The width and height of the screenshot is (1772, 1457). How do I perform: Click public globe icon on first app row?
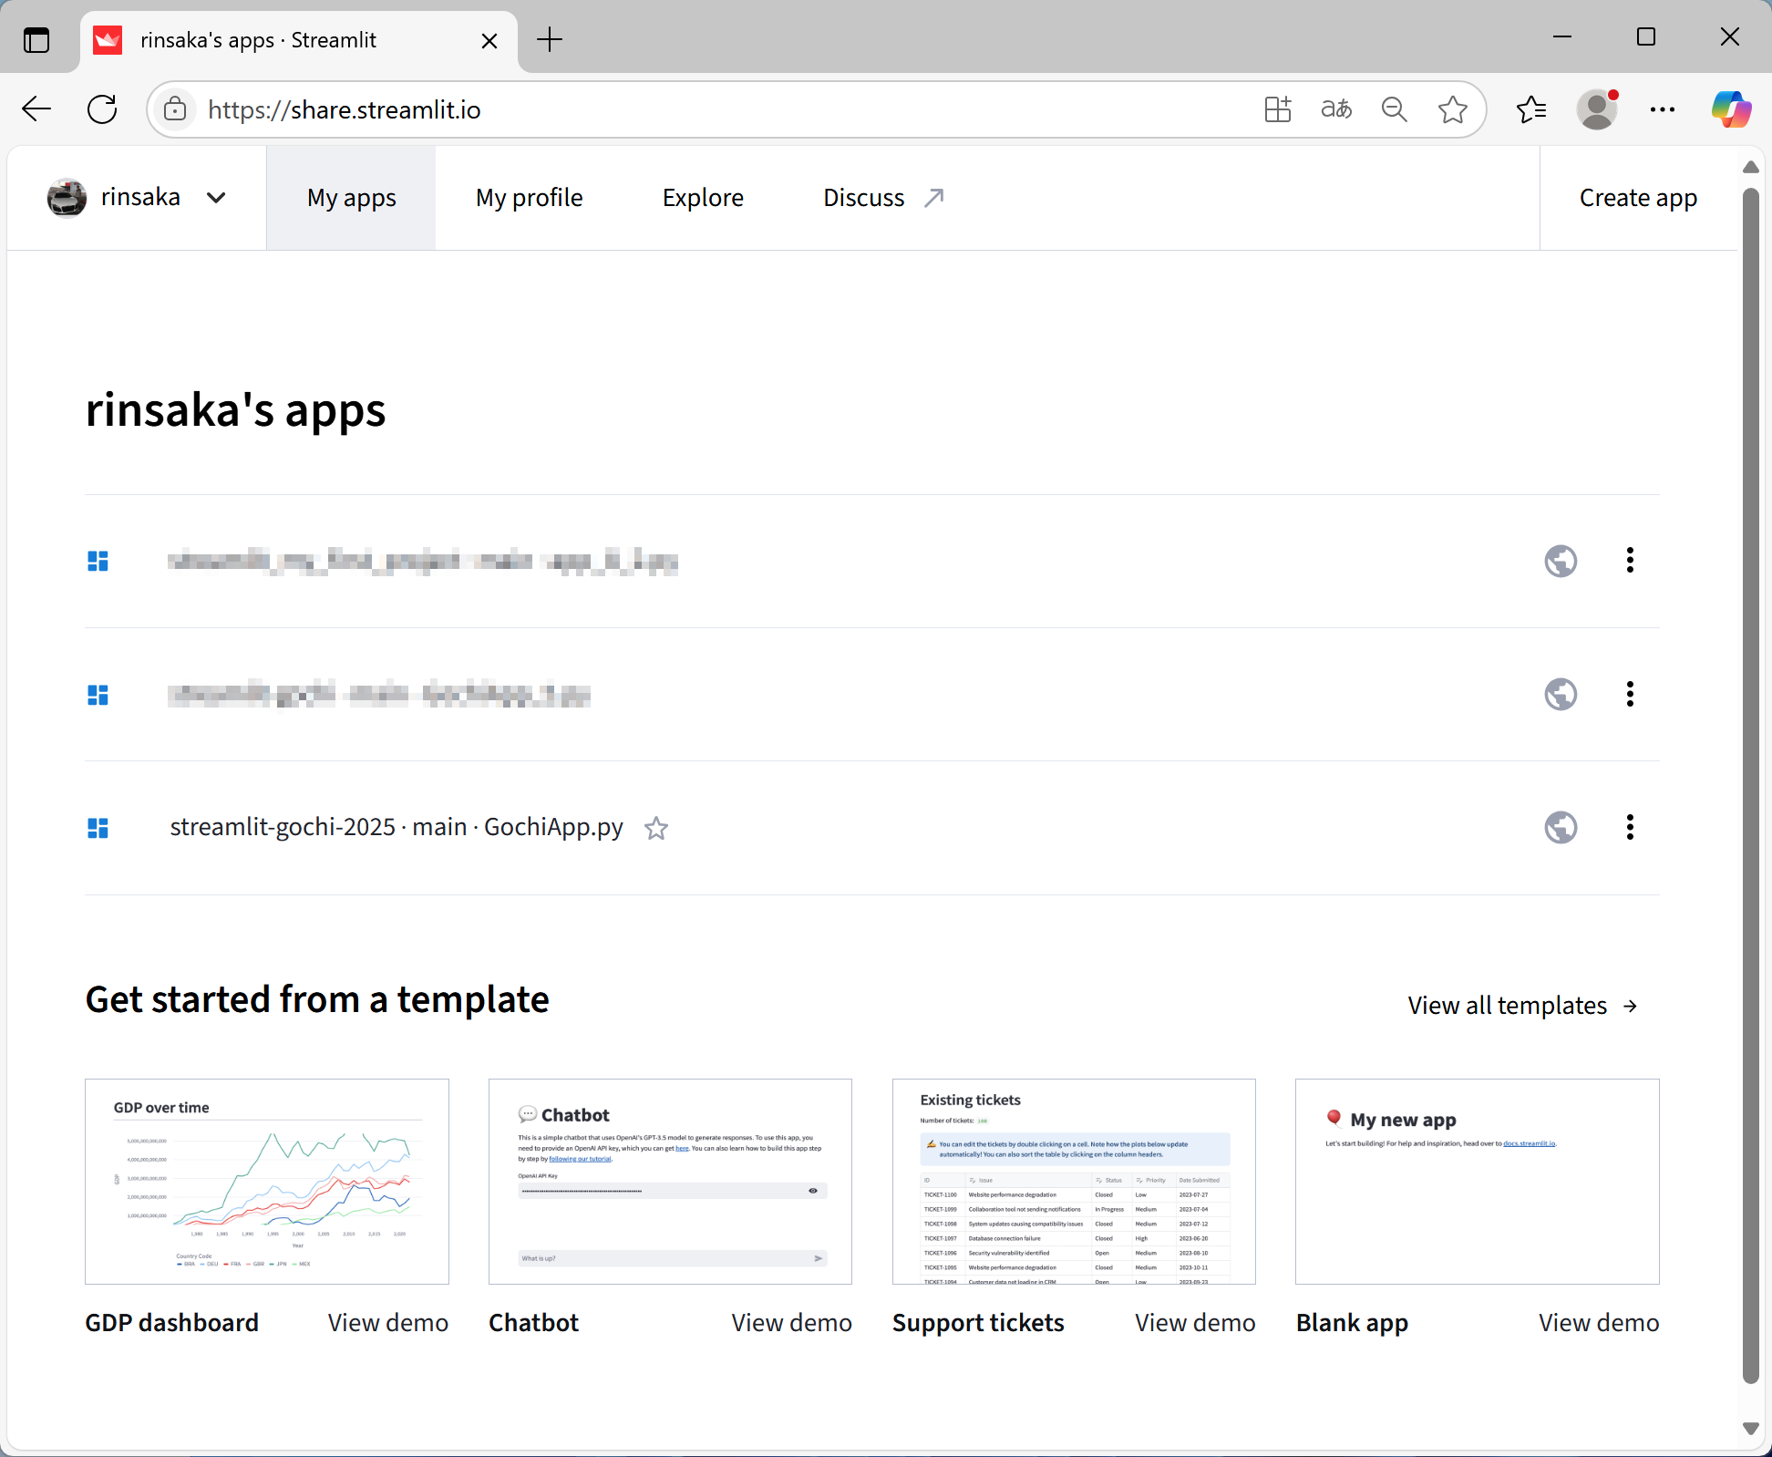(x=1561, y=561)
